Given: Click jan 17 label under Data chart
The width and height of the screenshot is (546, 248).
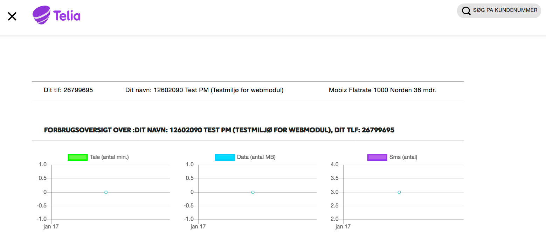Looking at the screenshot, I should [x=198, y=227].
